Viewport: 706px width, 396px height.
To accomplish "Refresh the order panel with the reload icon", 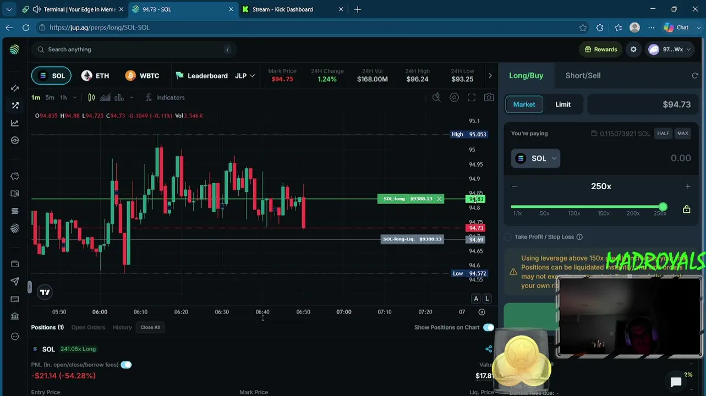I will (695, 75).
